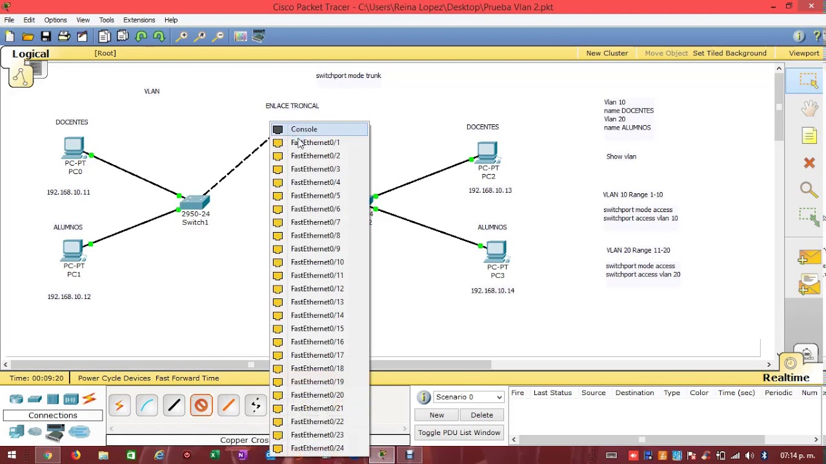Open file using the folder icon
The width and height of the screenshot is (826, 464).
(x=28, y=37)
